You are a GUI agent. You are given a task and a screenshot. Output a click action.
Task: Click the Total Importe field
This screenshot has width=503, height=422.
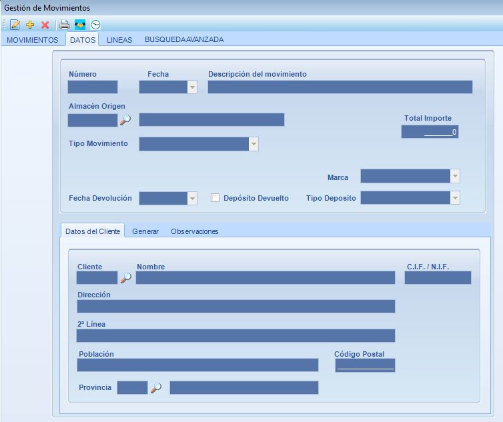[430, 131]
